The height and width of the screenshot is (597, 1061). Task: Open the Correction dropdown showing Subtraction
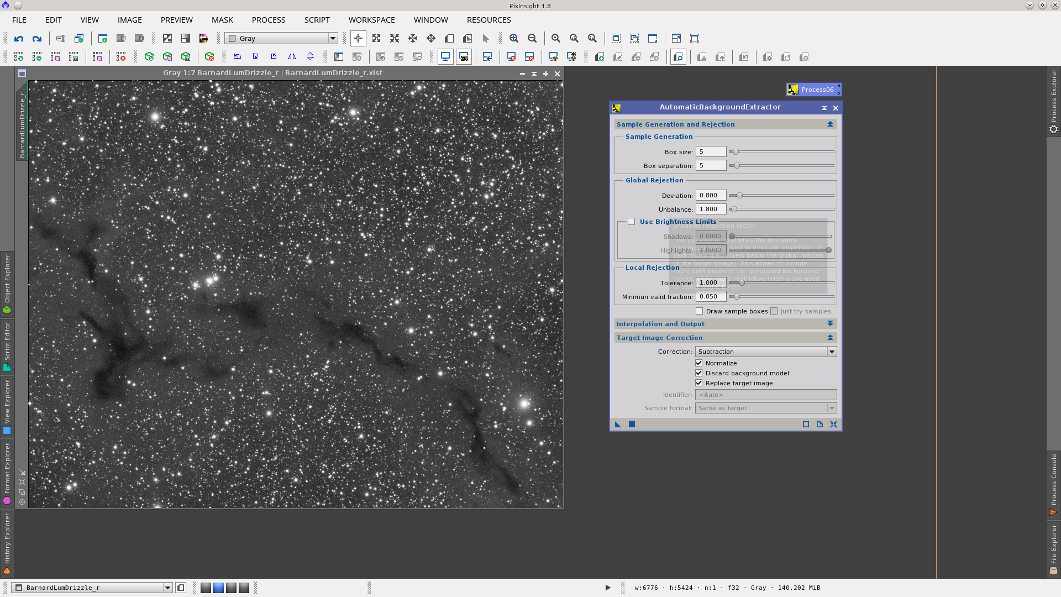click(x=765, y=352)
